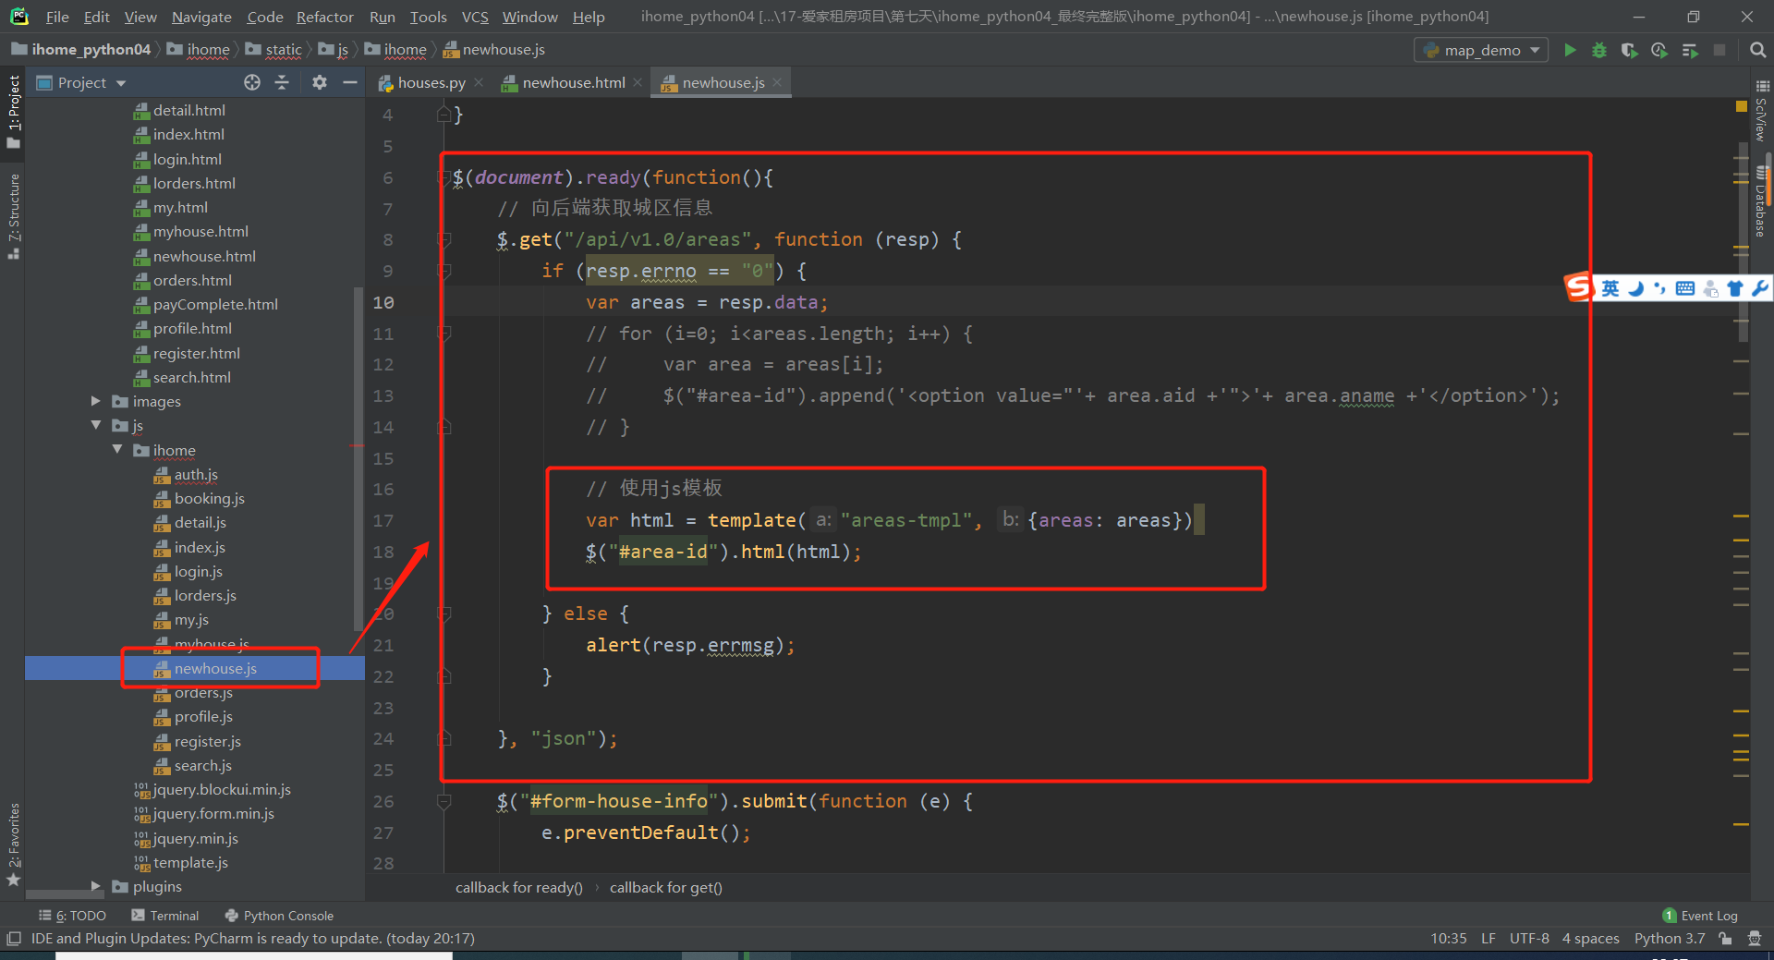The height and width of the screenshot is (960, 1774).
Task: Open the Sogou skin shirt icon
Action: pos(1734,288)
